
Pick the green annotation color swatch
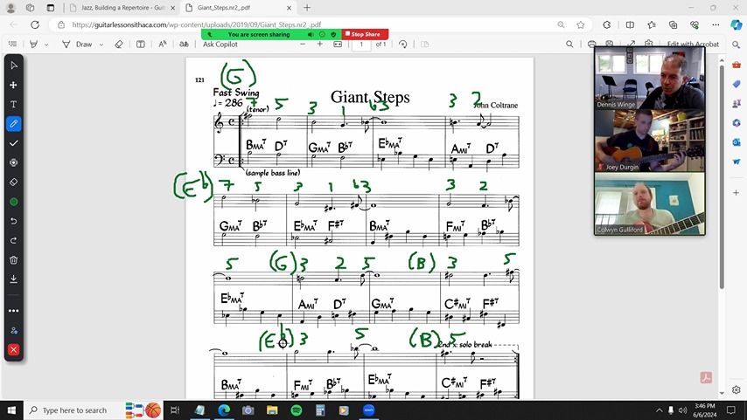click(13, 202)
